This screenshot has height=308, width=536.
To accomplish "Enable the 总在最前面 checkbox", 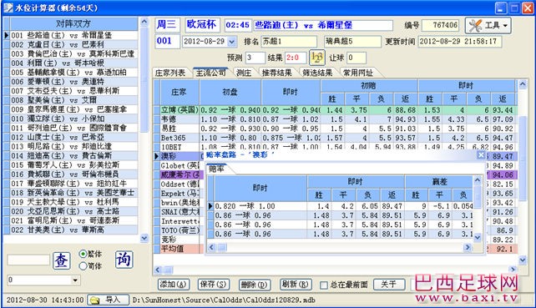I will click(x=323, y=285).
